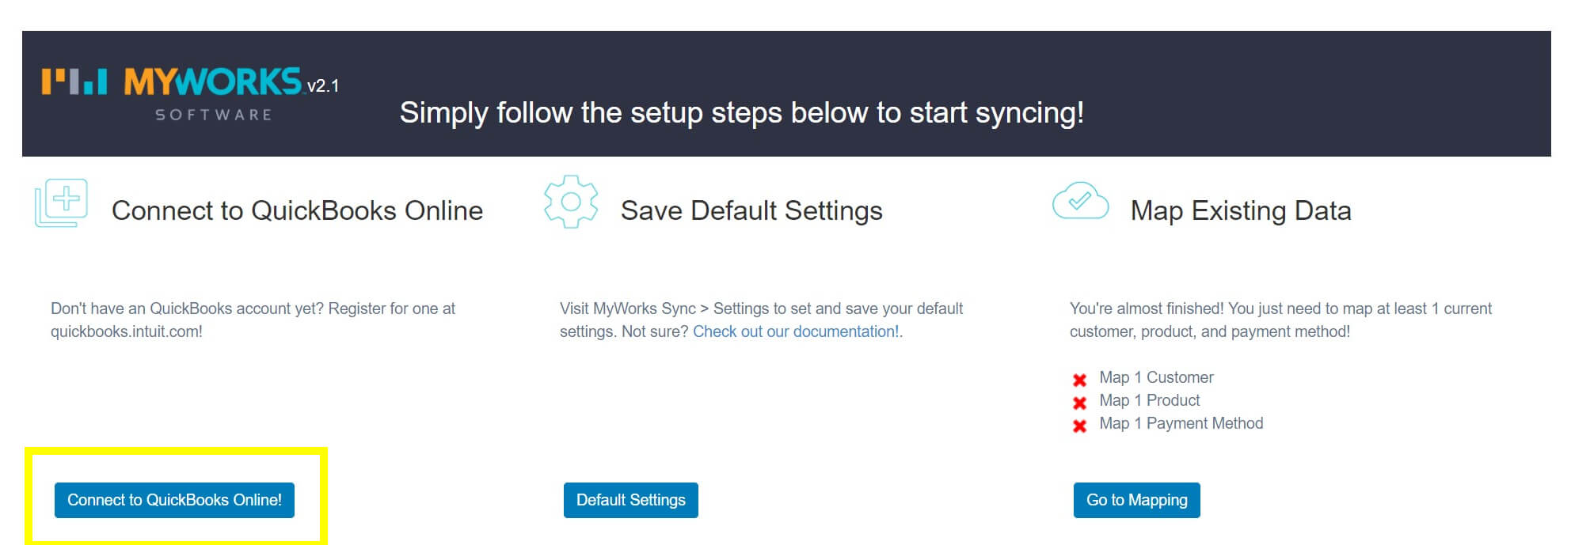Viewport: 1571px width, 545px height.
Task: Click the v2.1 version label
Action: click(323, 86)
